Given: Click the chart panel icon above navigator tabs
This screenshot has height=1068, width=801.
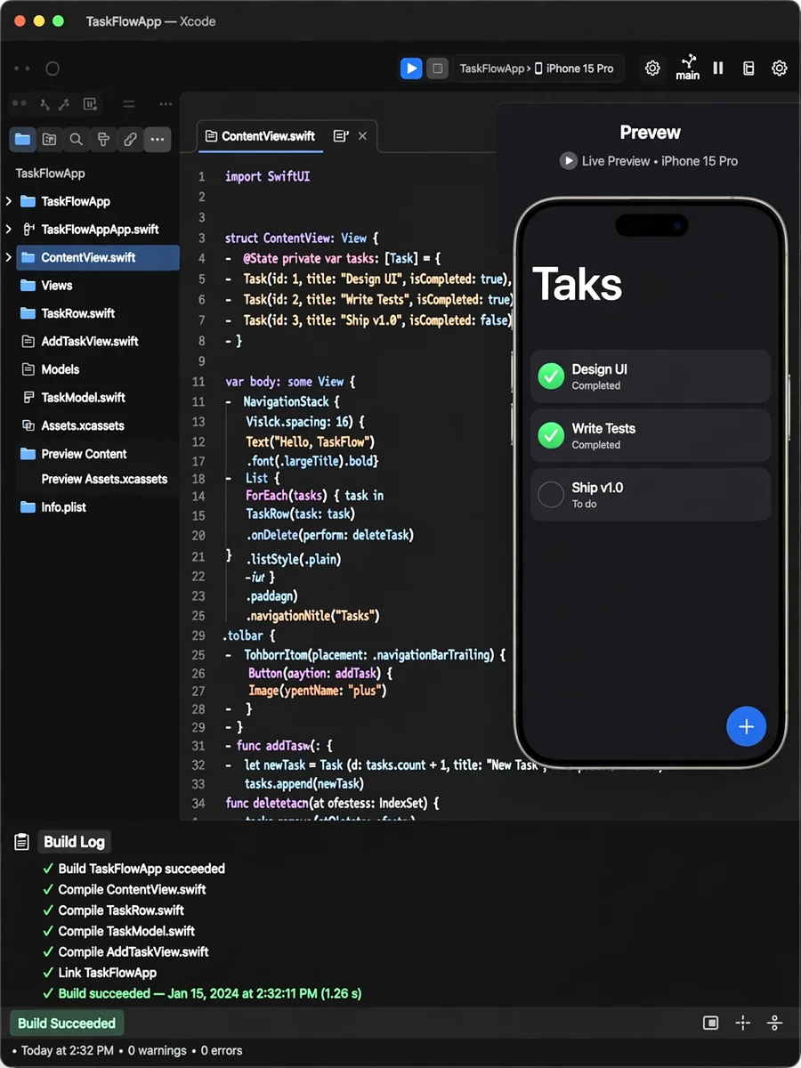Looking at the screenshot, I should [90, 104].
